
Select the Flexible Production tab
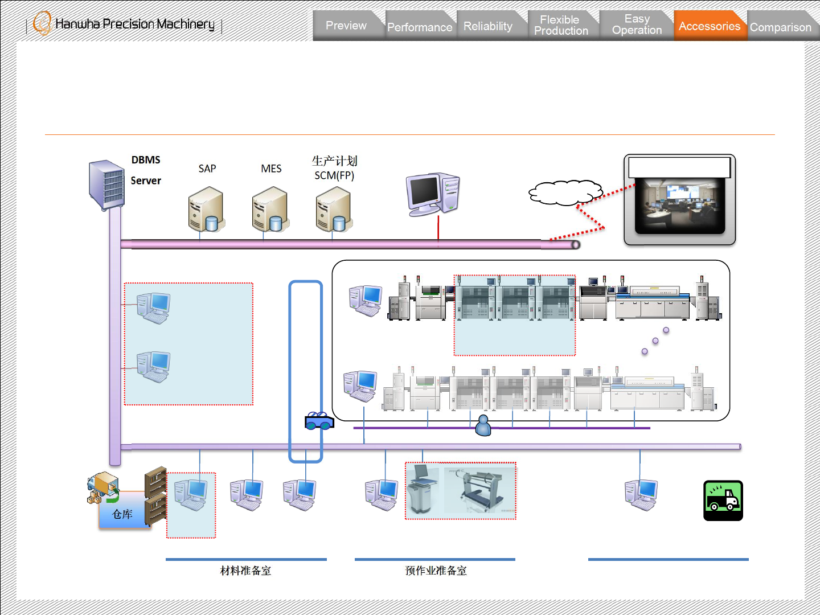click(x=561, y=26)
